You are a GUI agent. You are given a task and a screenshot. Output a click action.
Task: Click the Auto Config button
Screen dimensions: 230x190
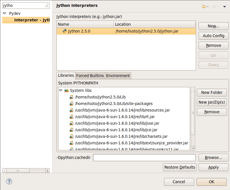213,36
